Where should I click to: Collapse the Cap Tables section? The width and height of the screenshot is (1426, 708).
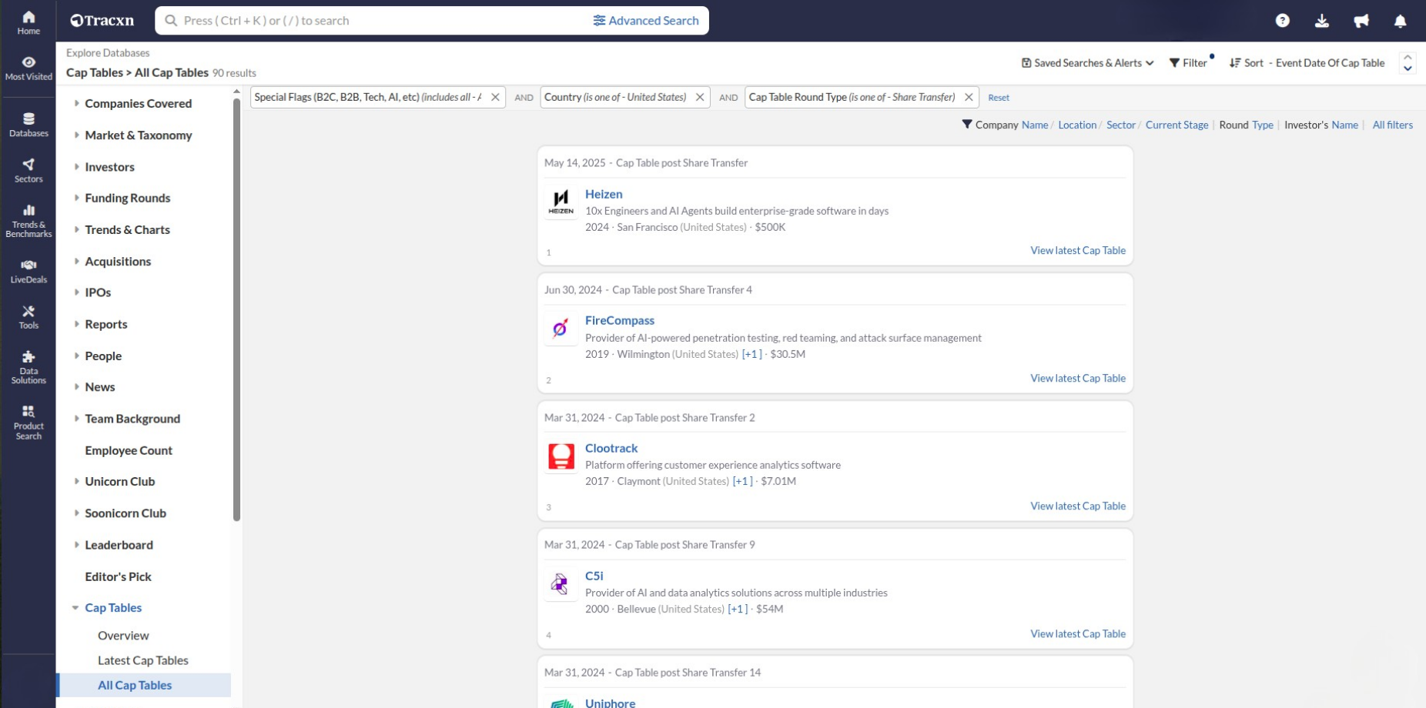point(75,608)
